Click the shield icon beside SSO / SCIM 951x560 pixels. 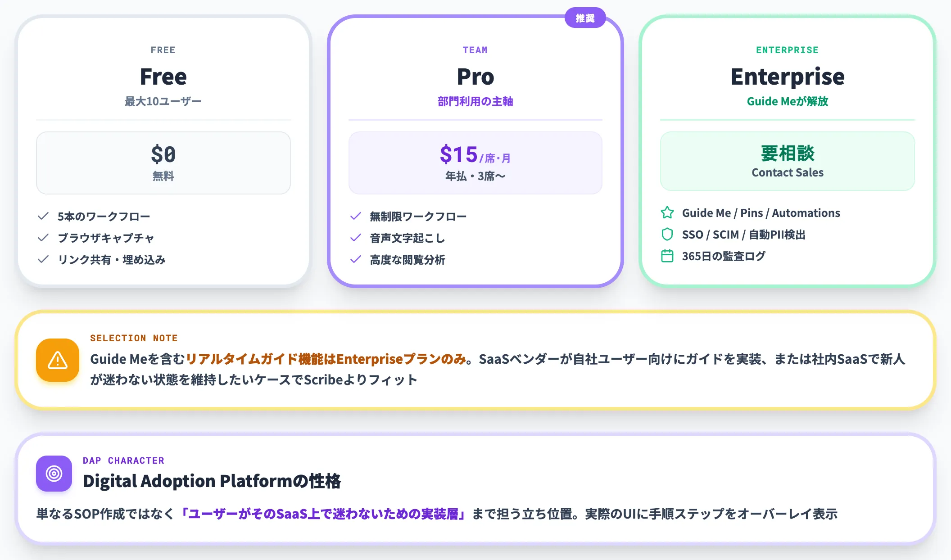point(667,234)
